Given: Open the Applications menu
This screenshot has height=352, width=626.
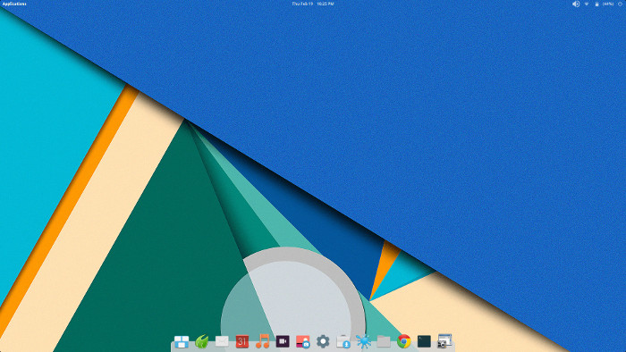Looking at the screenshot, I should pos(14,4).
